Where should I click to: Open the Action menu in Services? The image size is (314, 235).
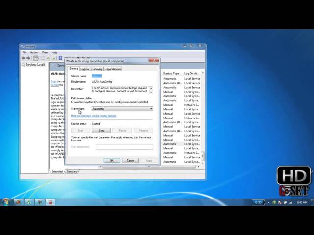click(34, 52)
